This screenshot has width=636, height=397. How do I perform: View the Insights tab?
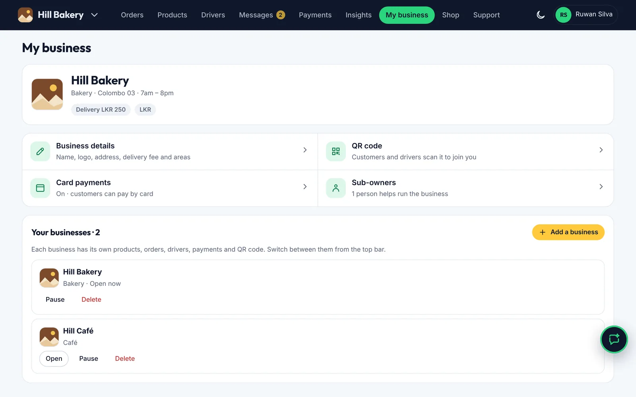pos(359,15)
